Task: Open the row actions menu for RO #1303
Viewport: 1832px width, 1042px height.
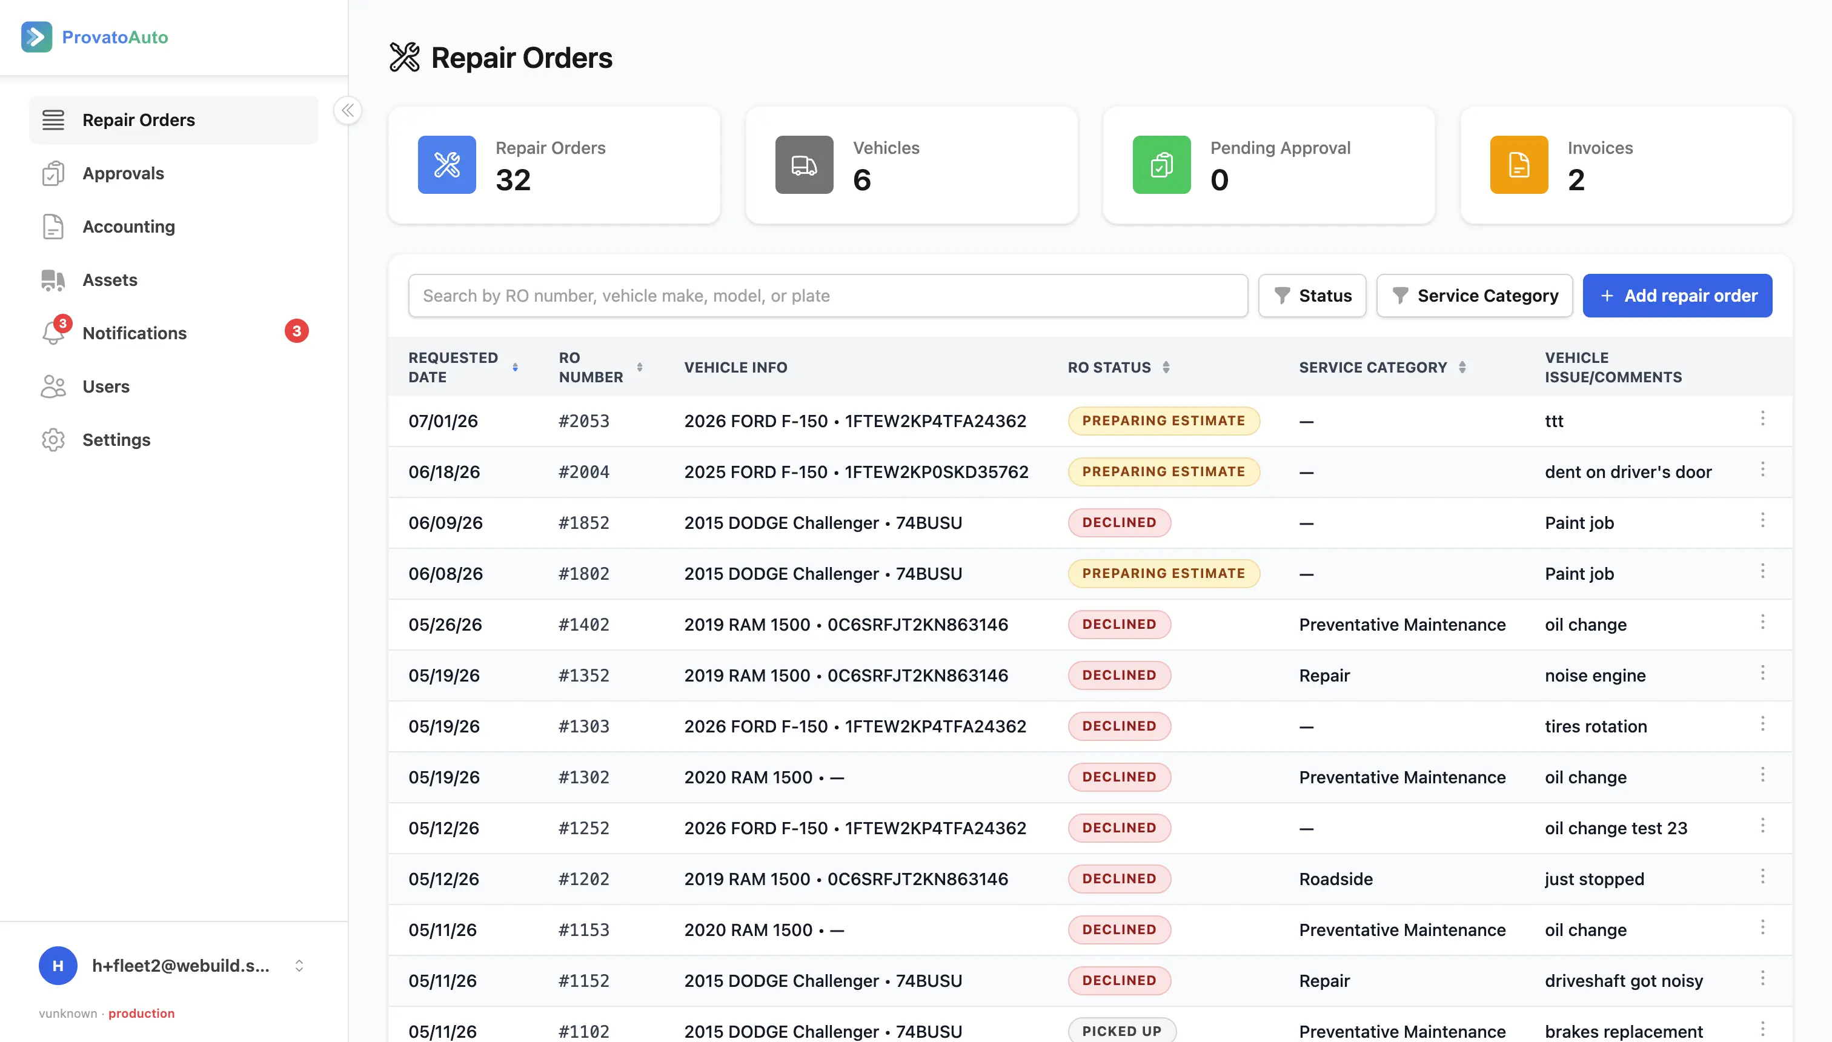Action: [1762, 723]
